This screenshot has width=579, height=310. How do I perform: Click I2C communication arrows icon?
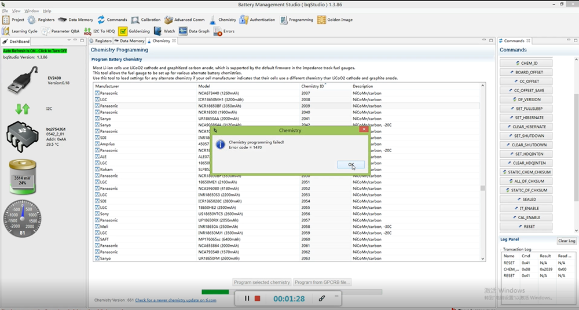[23, 109]
